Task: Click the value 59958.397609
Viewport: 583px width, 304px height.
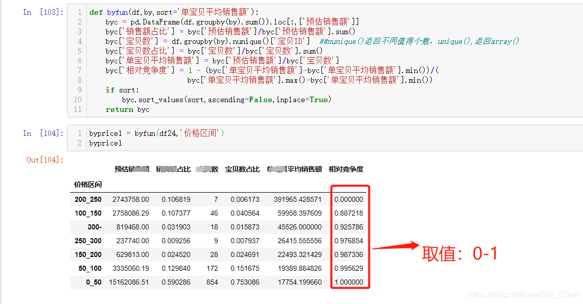Action: tap(300, 213)
